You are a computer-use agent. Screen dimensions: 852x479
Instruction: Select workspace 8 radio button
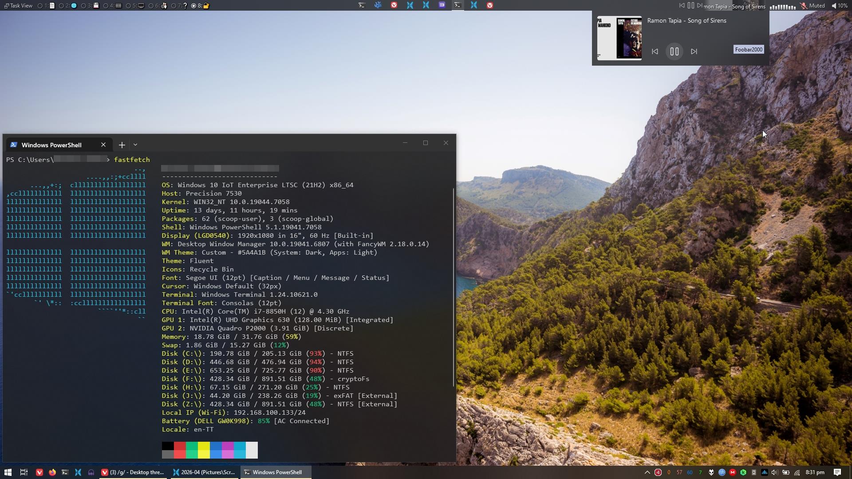194,6
